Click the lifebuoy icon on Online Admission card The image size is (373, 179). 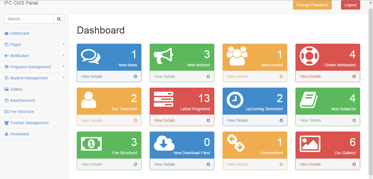309,56
